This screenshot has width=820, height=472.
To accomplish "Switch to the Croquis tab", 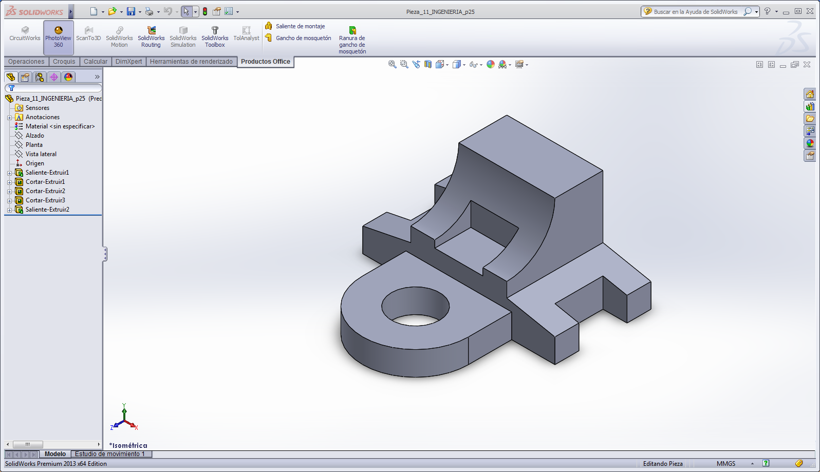I will [64, 62].
